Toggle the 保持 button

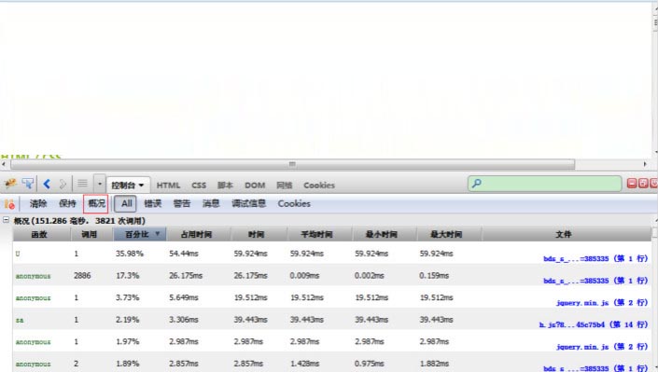(67, 204)
